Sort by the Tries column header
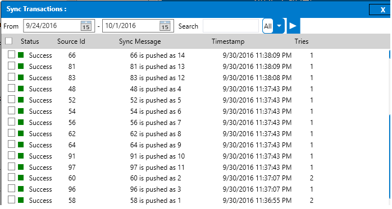The image size is (392, 209). pos(302,41)
